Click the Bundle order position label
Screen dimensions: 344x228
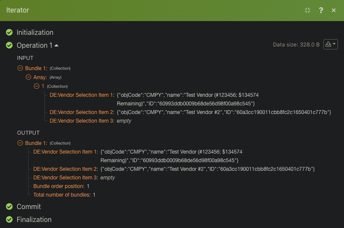click(x=59, y=186)
